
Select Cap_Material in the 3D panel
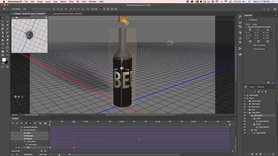point(261,133)
